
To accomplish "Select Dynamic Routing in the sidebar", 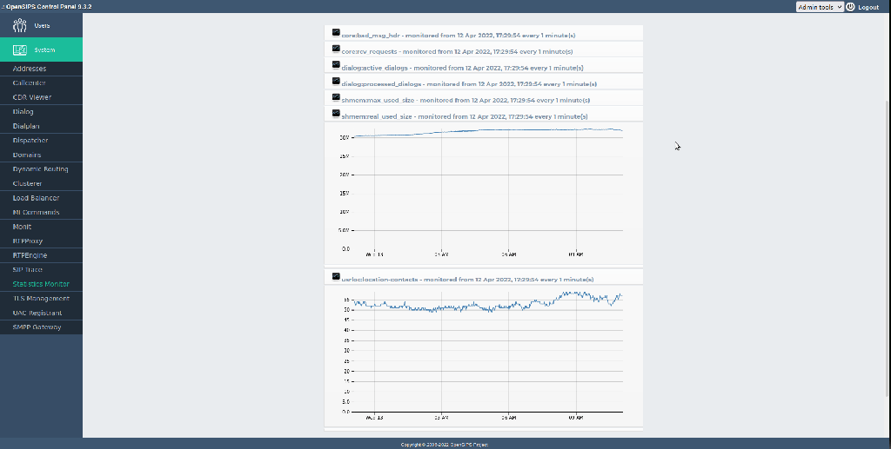I will click(x=41, y=169).
